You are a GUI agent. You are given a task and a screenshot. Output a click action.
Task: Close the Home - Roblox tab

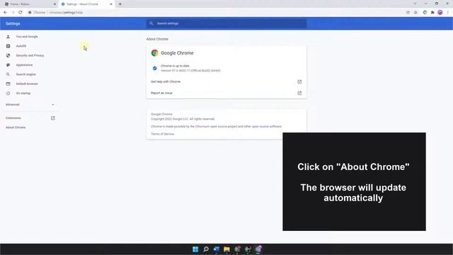55,4
